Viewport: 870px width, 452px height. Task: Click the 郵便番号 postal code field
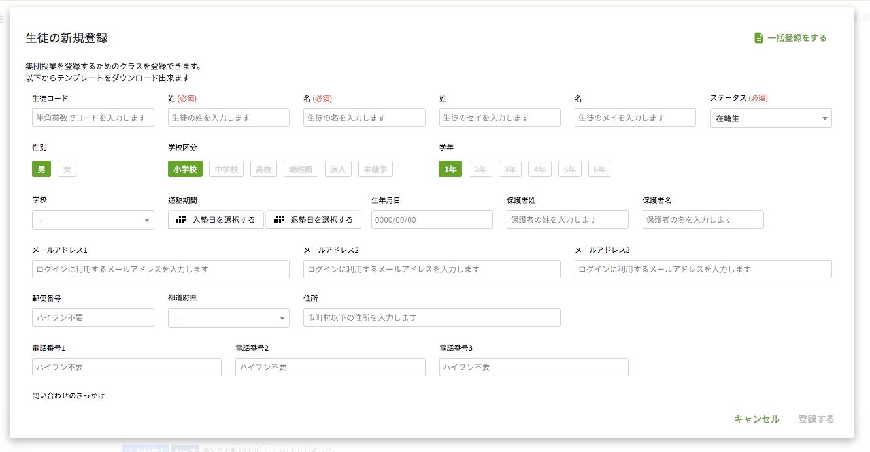click(93, 317)
